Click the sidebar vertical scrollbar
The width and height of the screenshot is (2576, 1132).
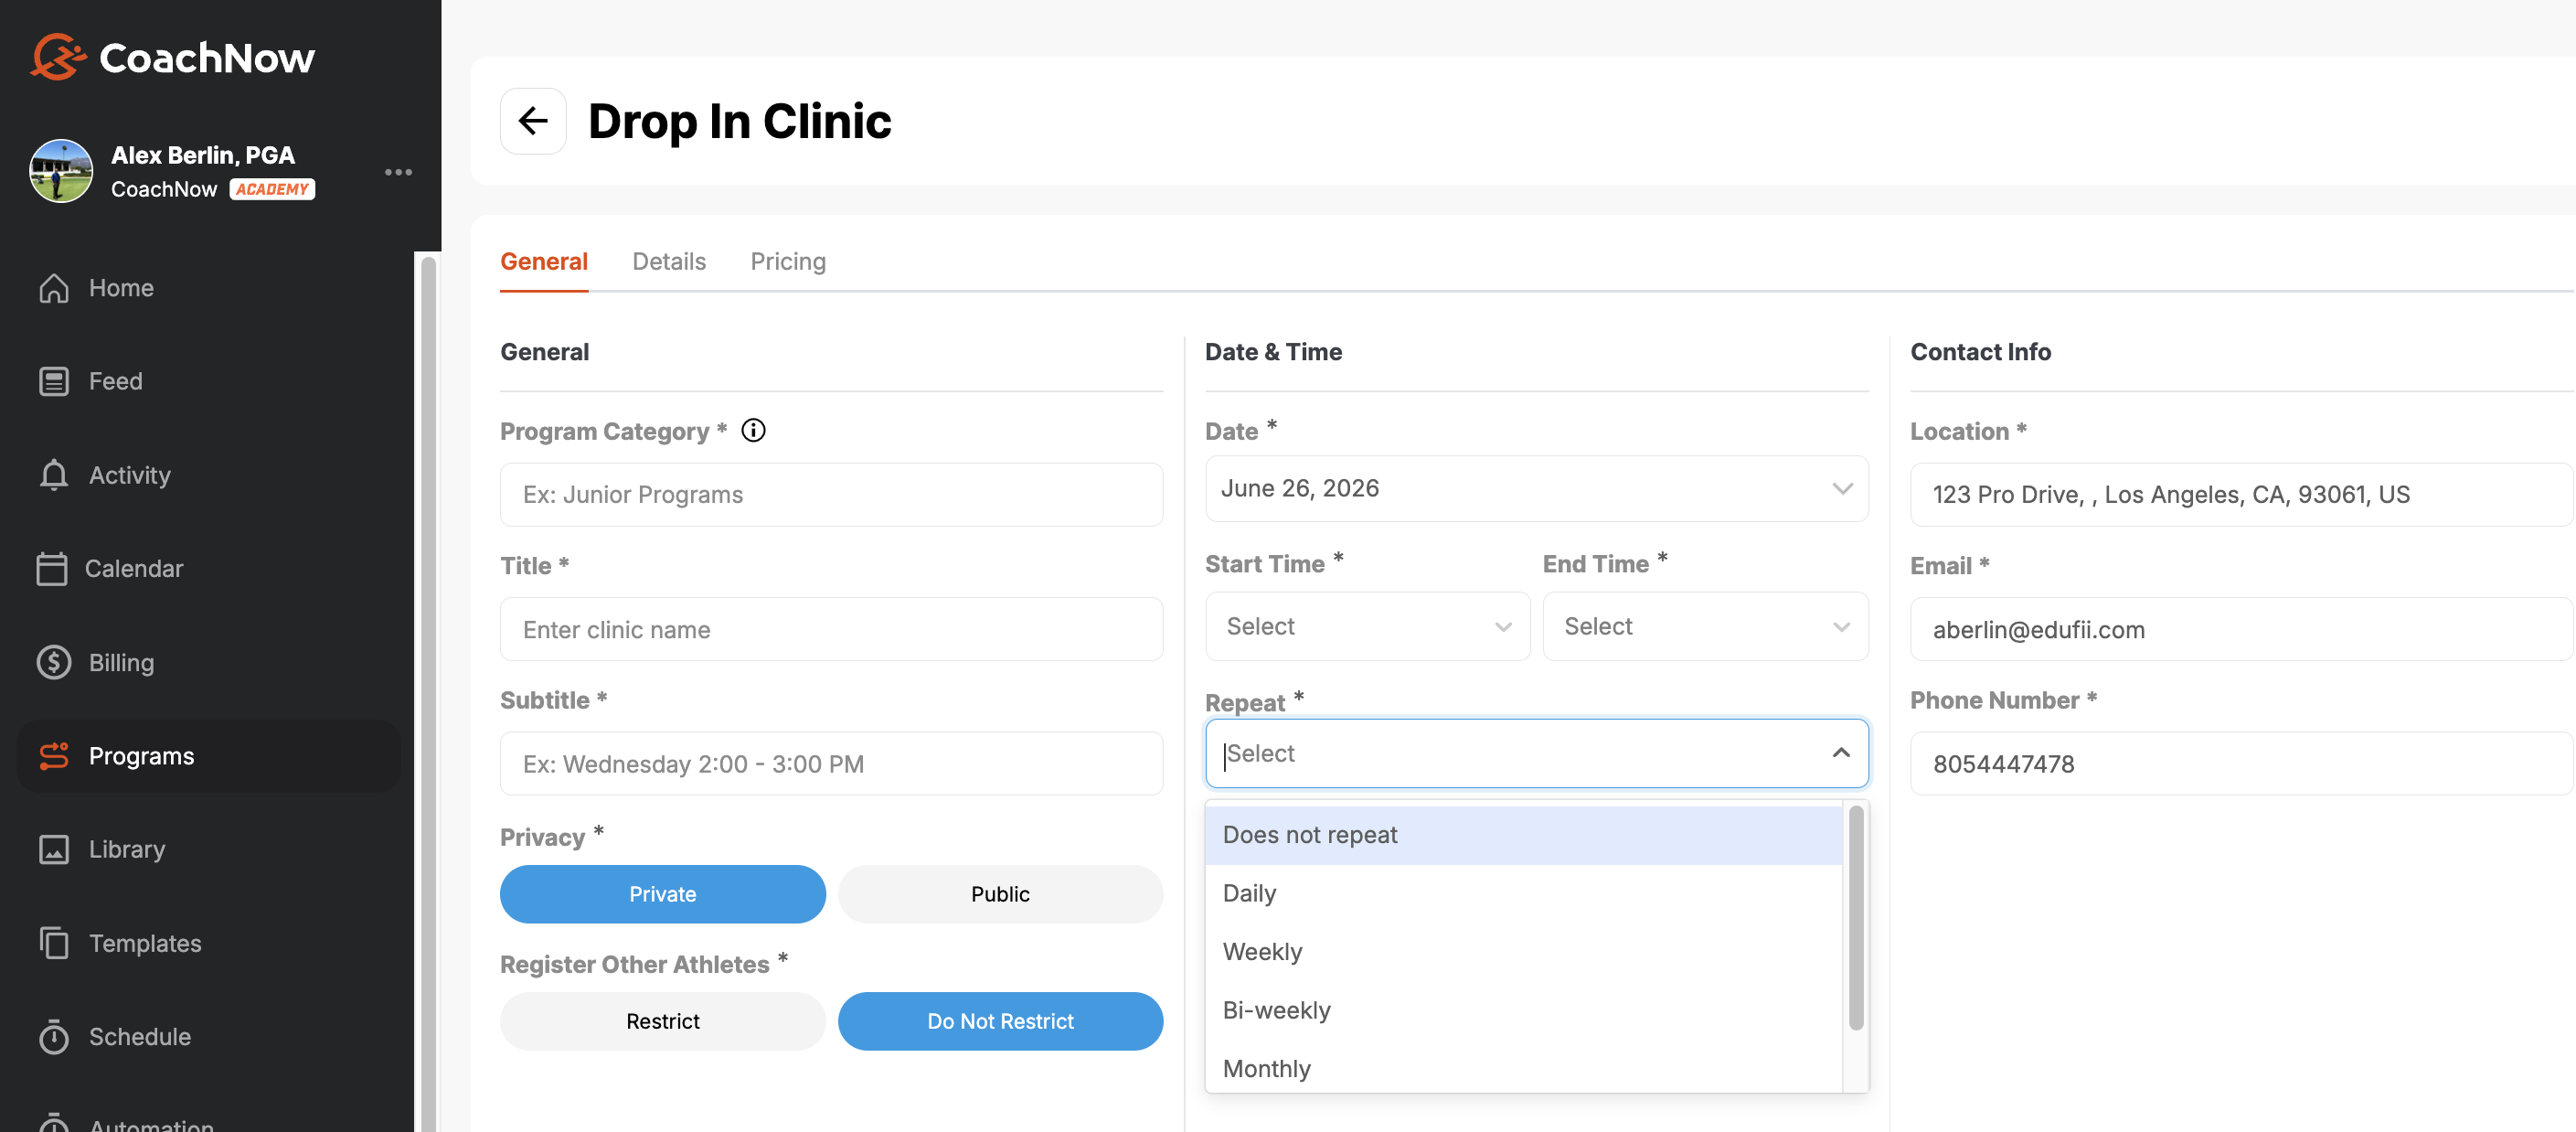click(428, 692)
